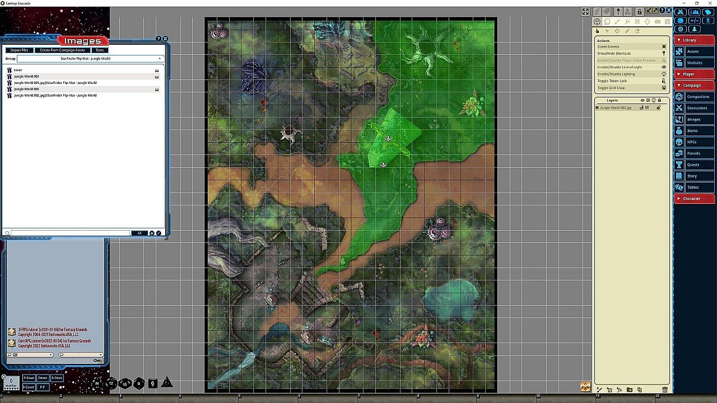The height and width of the screenshot is (403, 717).
Task: Delete layer using trash icon
Action: pos(665,390)
